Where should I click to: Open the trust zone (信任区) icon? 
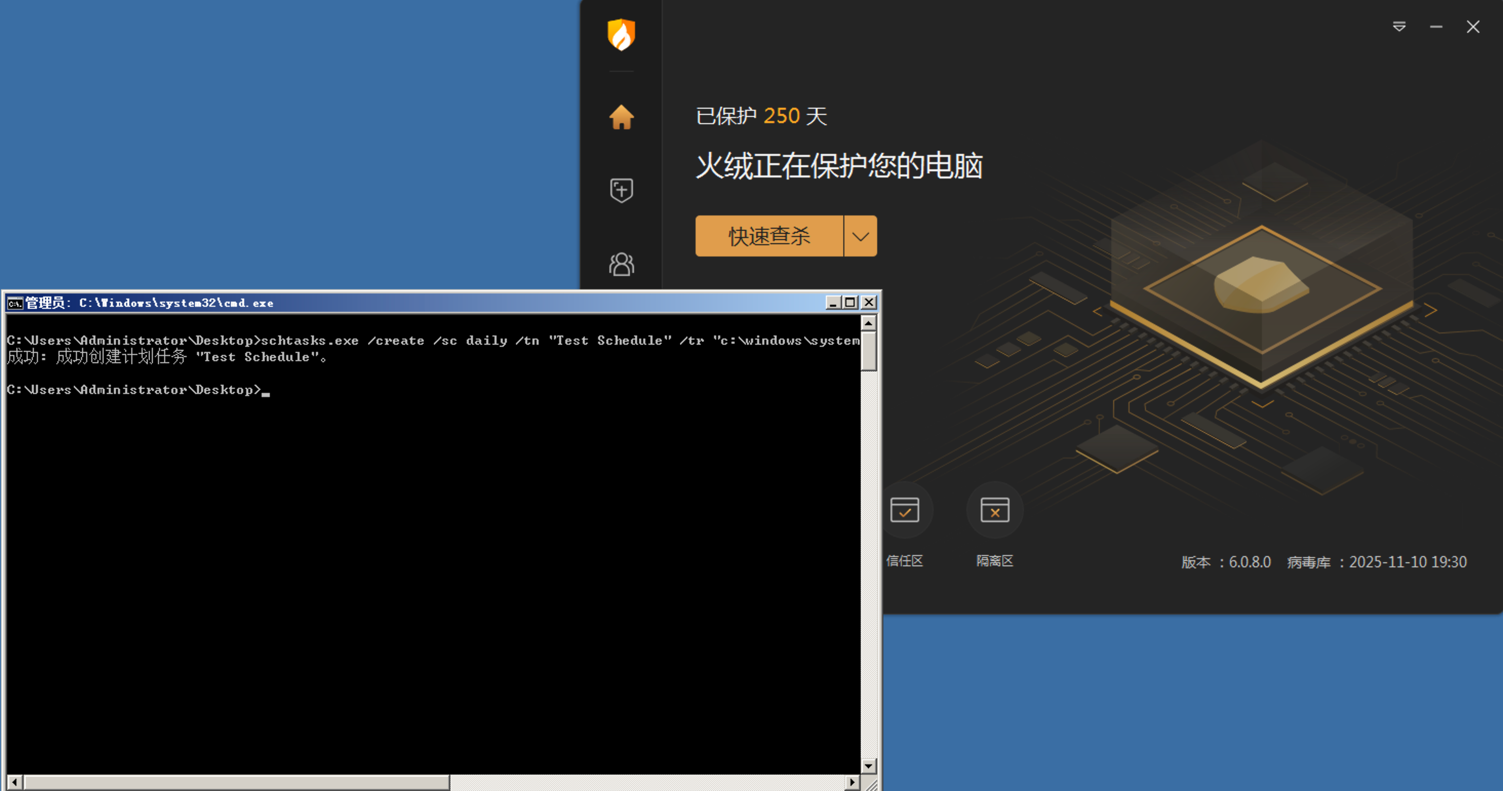[x=904, y=510]
